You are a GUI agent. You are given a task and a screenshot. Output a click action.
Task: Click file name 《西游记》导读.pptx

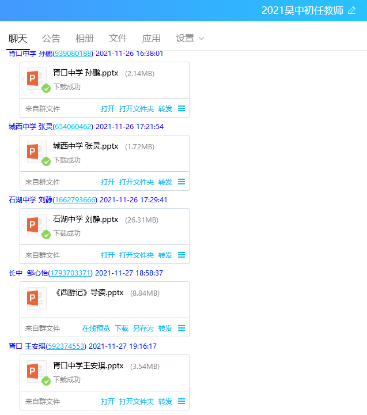tap(89, 292)
